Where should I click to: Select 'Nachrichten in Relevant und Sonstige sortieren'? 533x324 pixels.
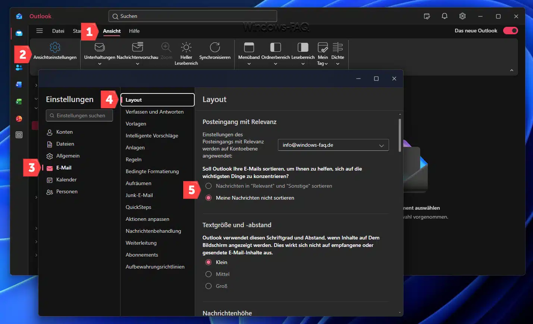click(209, 186)
